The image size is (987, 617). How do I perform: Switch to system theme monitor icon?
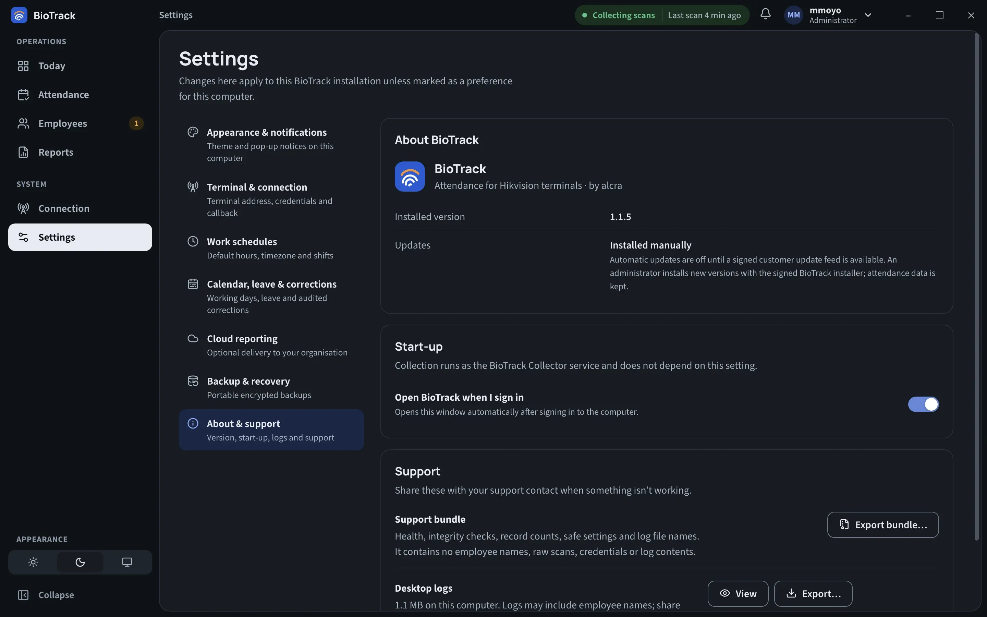pyautogui.click(x=127, y=562)
